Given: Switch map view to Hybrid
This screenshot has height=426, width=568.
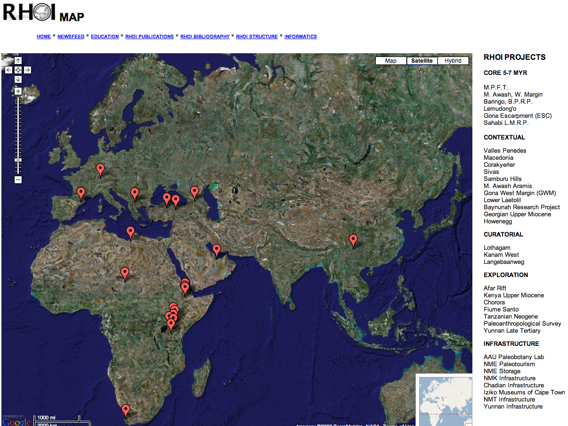Looking at the screenshot, I should click(x=453, y=61).
